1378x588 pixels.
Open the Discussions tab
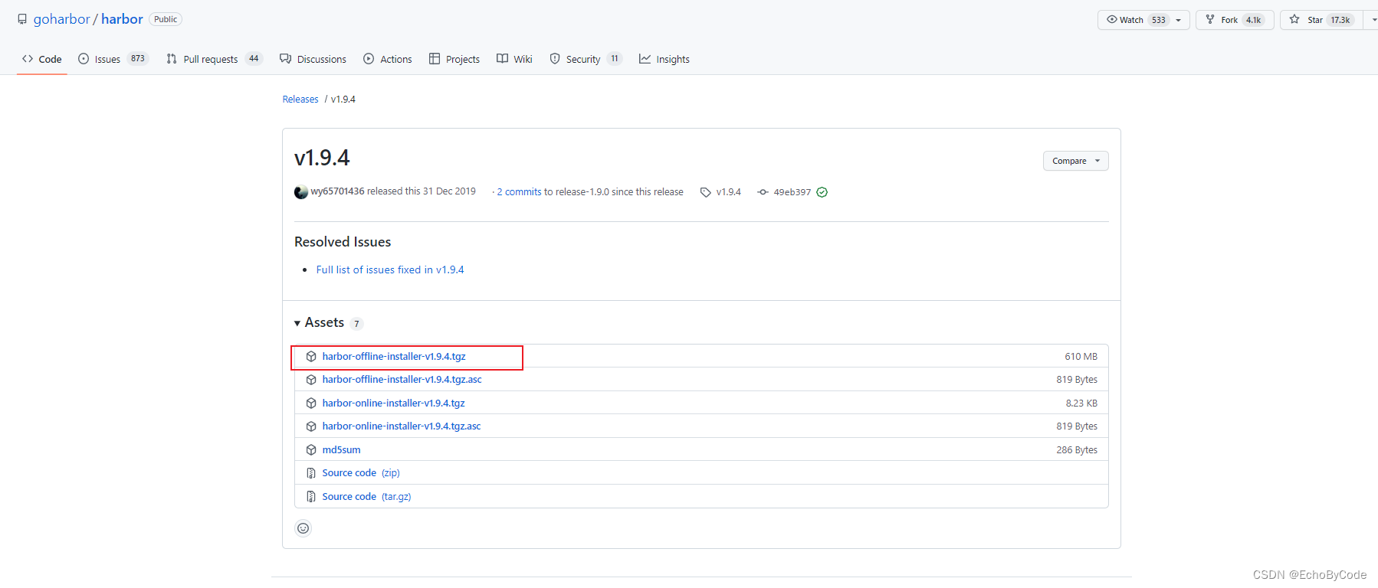(313, 59)
